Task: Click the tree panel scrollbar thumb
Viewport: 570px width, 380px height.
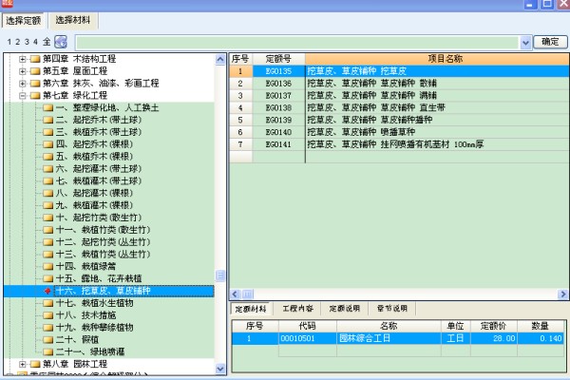Action: pos(220,275)
